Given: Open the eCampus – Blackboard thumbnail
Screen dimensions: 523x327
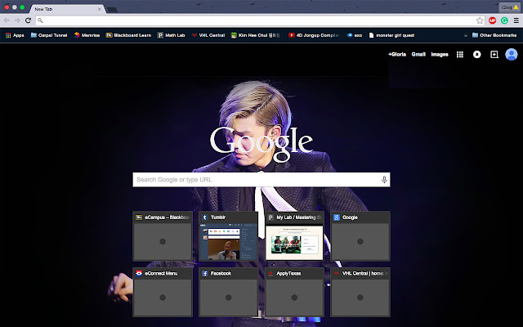Looking at the screenshot, I should click(163, 236).
